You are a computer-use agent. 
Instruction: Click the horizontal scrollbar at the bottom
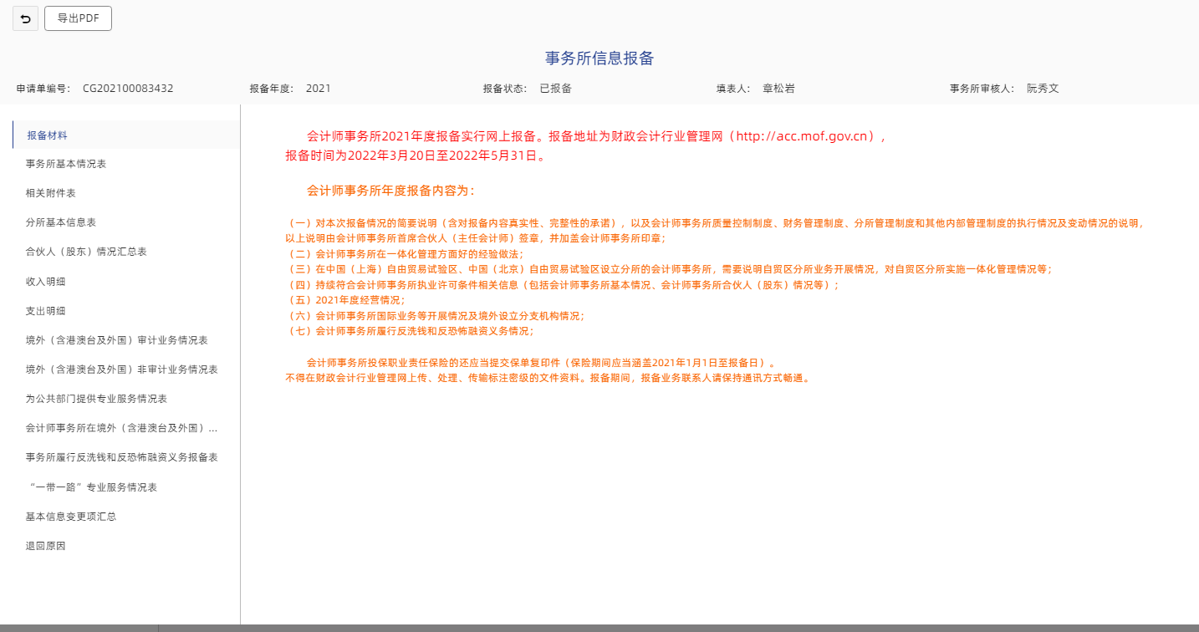tap(79, 628)
